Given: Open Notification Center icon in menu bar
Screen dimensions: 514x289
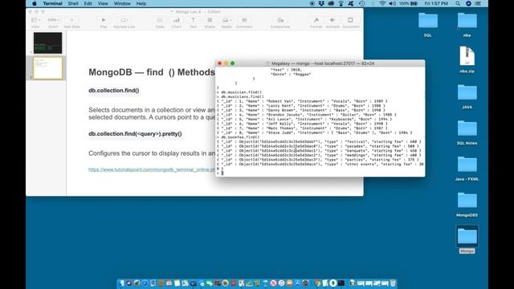Looking at the screenshot, I should click(x=479, y=3).
